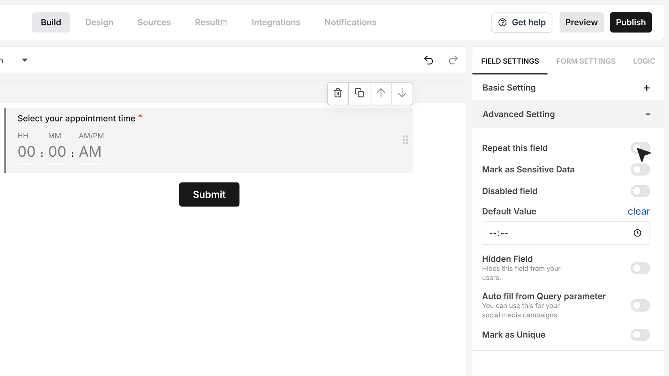
Task: Click the Default Value time input field
Action: point(566,233)
